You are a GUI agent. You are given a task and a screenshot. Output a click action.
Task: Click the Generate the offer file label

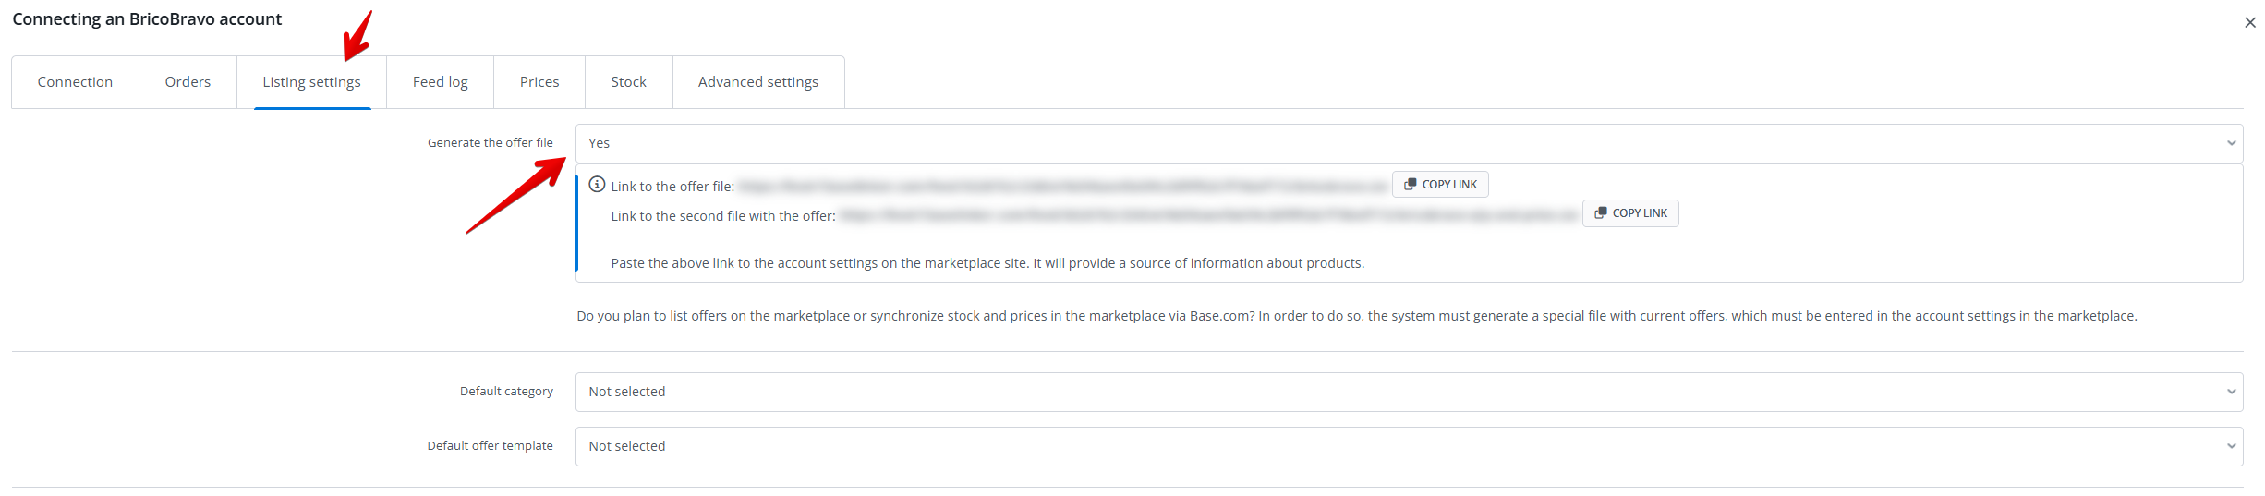(490, 143)
